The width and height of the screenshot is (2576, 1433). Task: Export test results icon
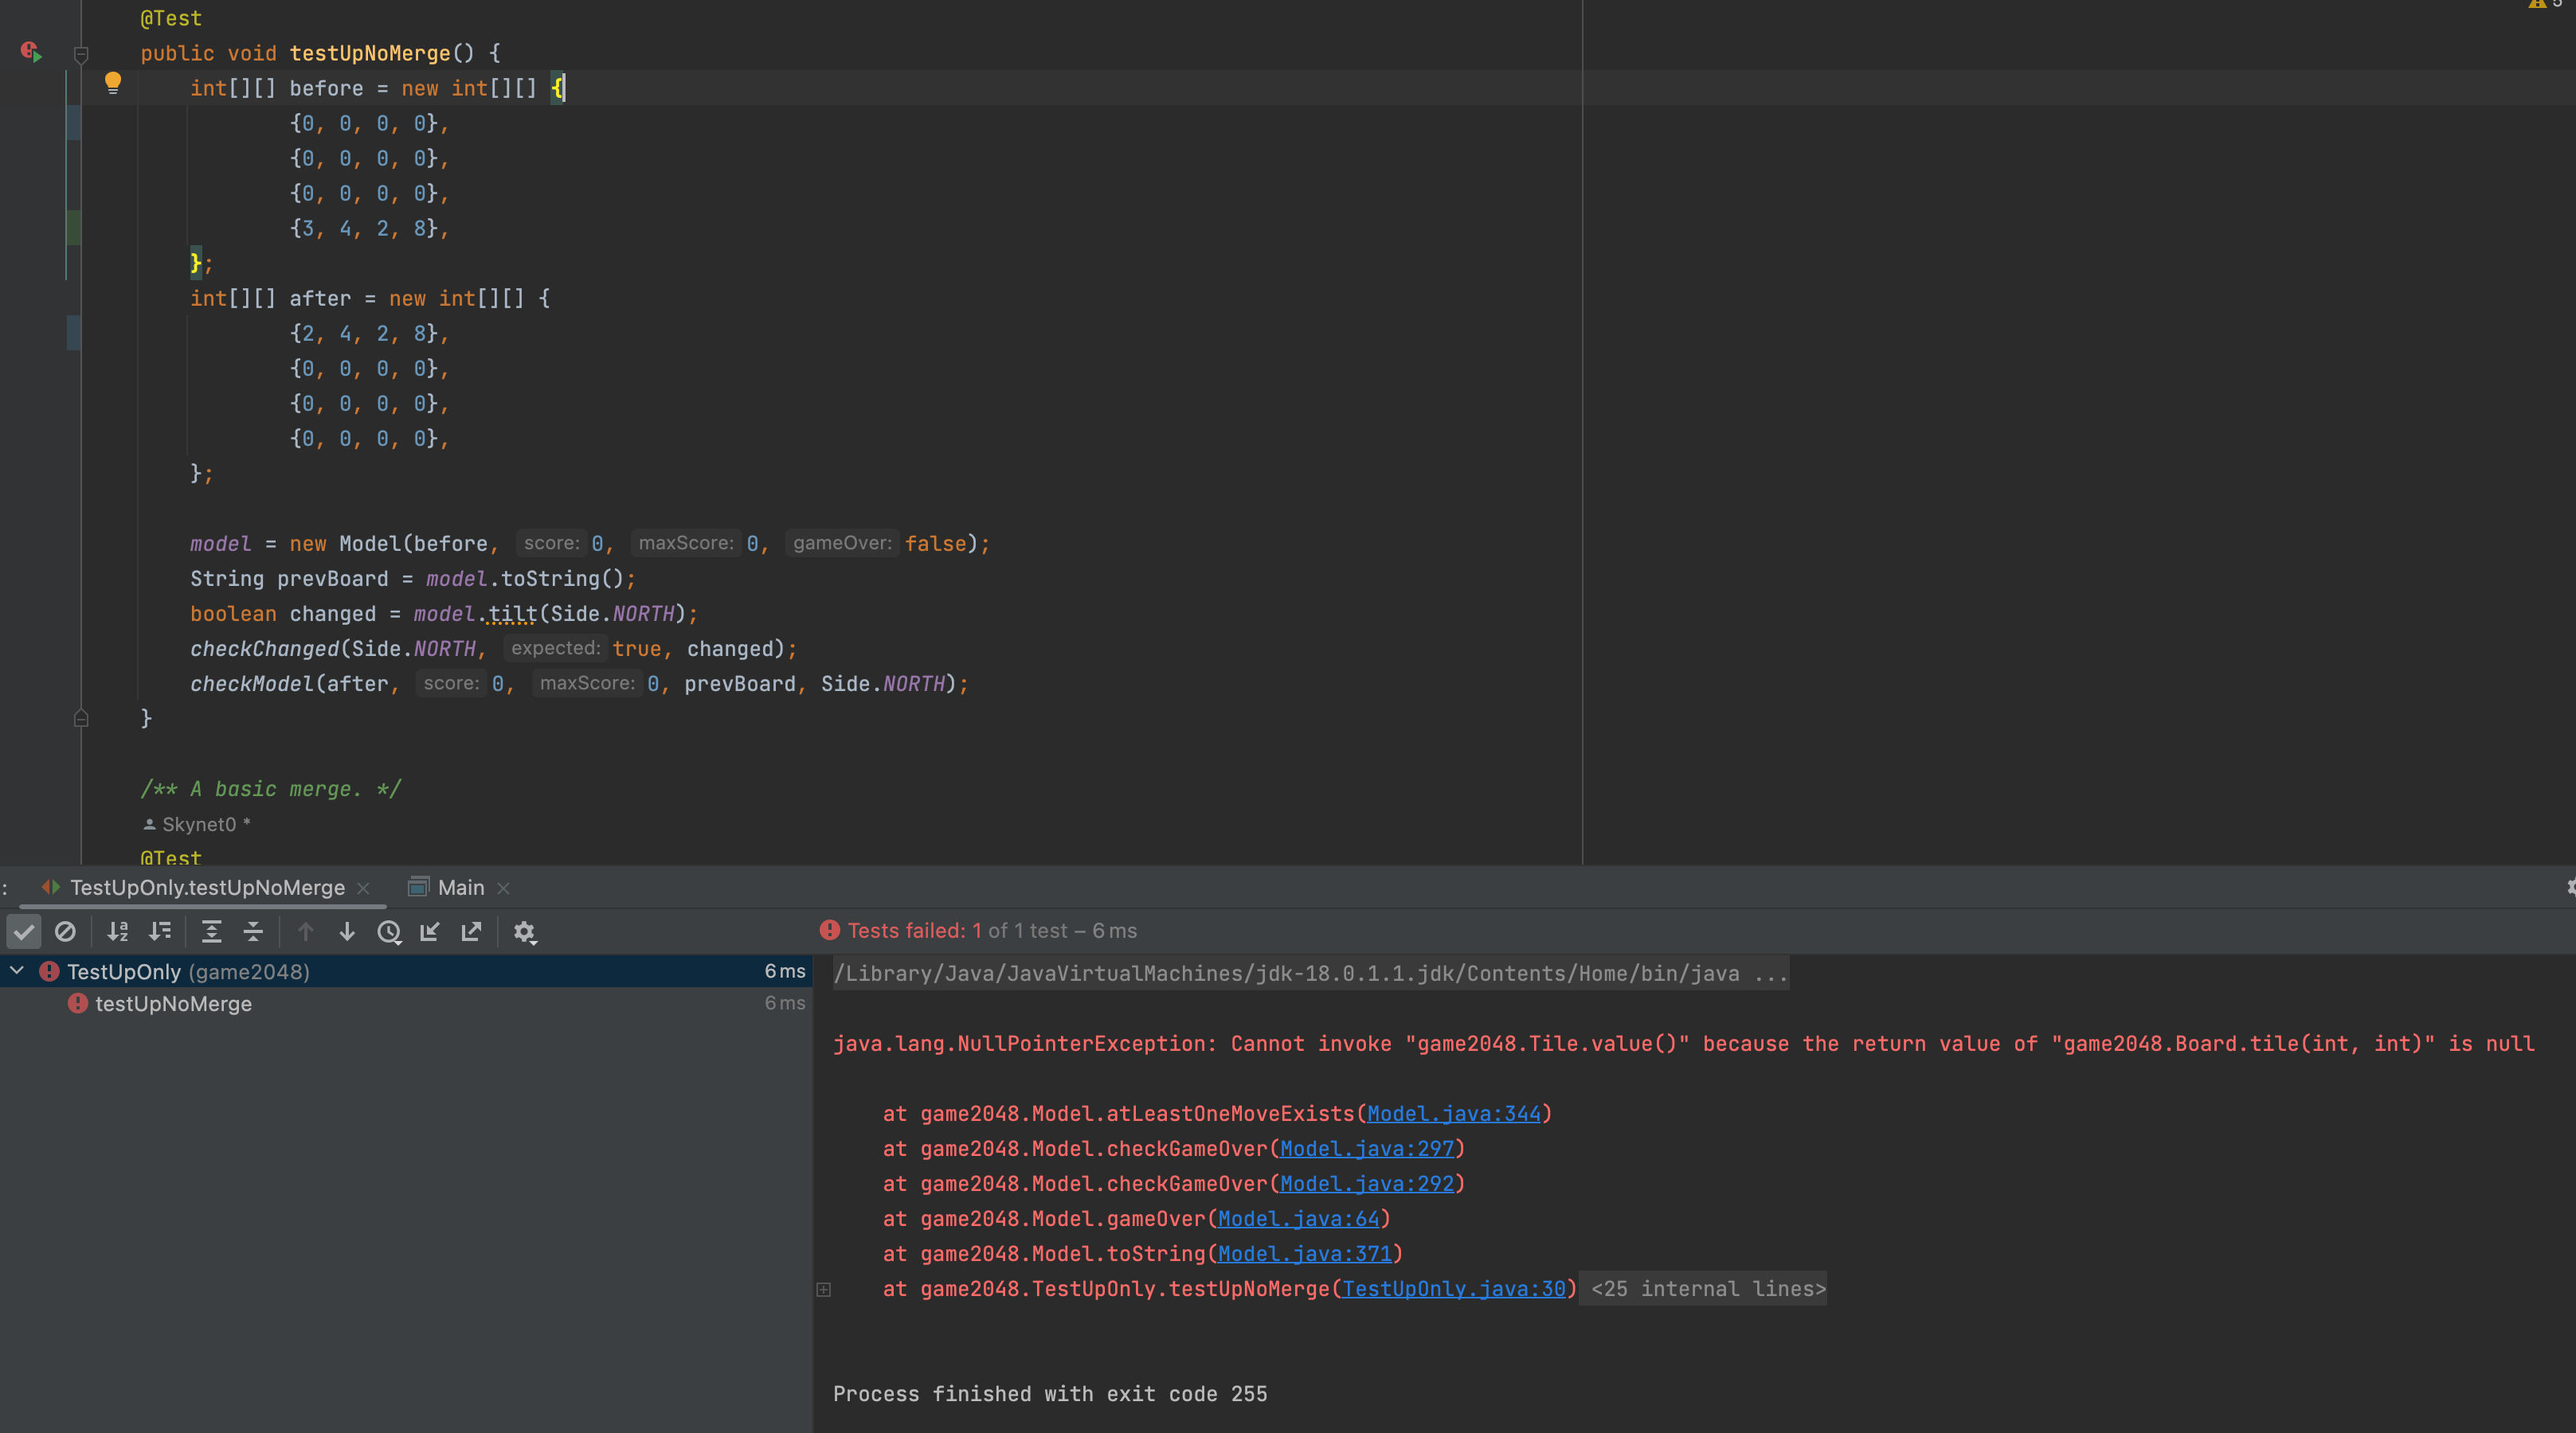pos(471,931)
